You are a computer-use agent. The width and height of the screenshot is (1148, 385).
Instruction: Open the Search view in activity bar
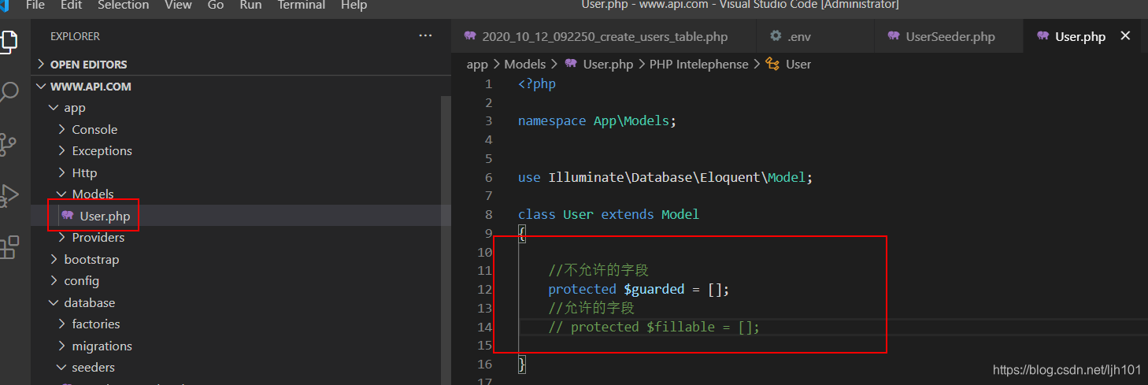pyautogui.click(x=8, y=92)
